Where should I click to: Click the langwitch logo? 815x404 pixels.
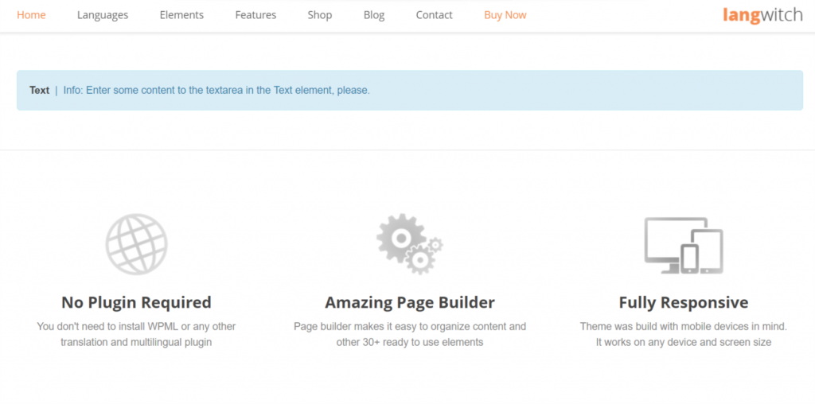coord(762,14)
